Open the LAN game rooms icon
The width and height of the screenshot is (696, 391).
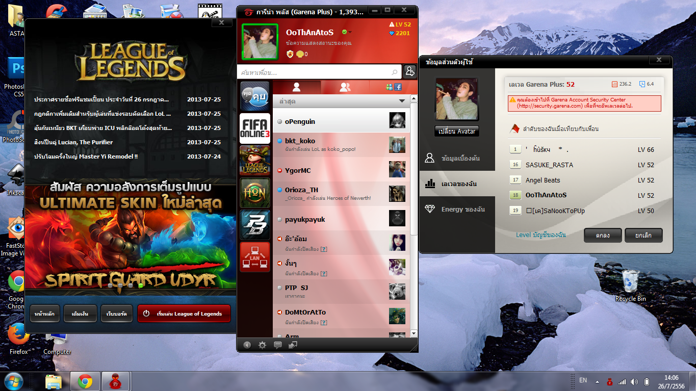(x=255, y=257)
